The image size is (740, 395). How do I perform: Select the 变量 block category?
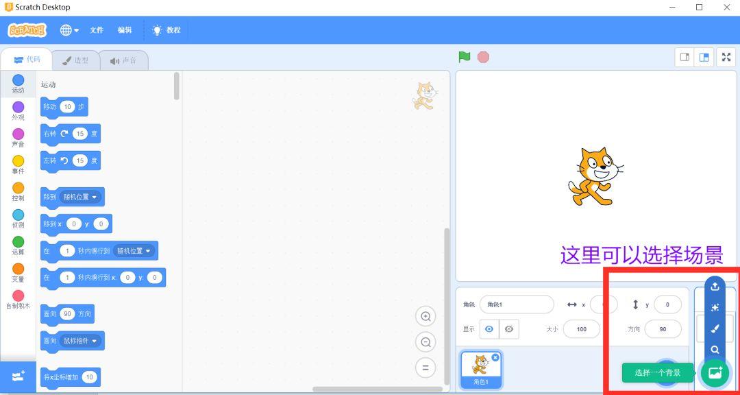[18, 273]
